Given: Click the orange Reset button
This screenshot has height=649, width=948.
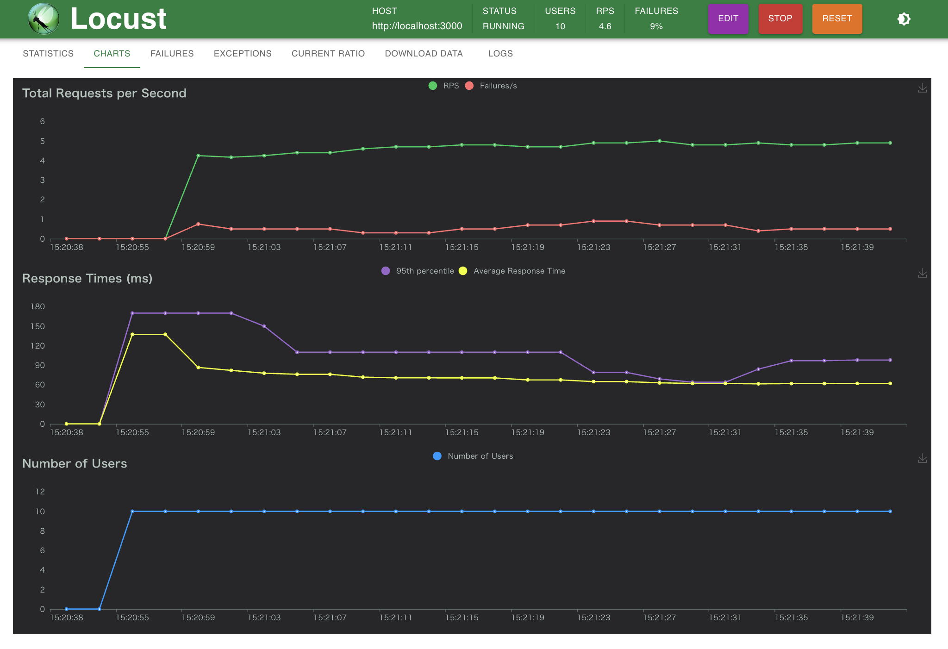Looking at the screenshot, I should (x=836, y=19).
